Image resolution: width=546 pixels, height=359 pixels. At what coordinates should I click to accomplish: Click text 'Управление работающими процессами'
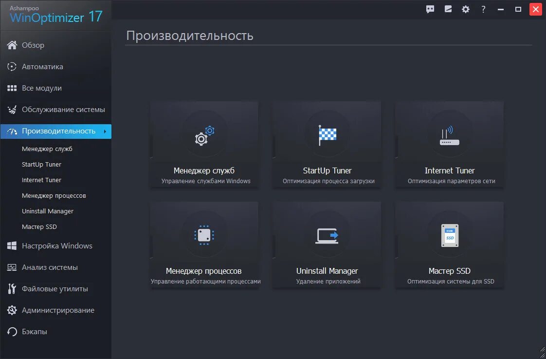(205, 282)
